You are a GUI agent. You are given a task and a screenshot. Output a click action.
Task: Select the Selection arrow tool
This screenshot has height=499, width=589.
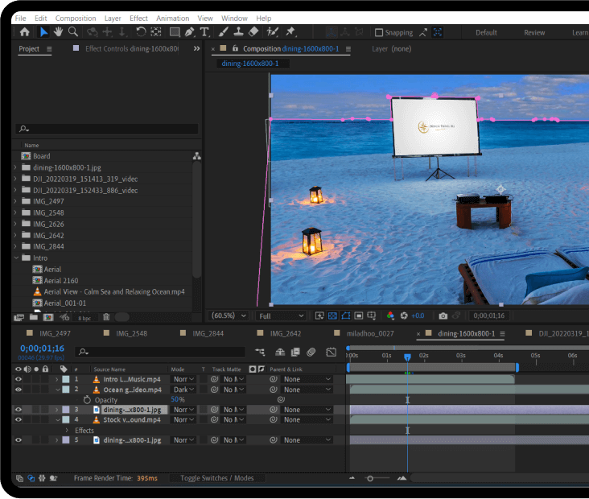tap(43, 32)
